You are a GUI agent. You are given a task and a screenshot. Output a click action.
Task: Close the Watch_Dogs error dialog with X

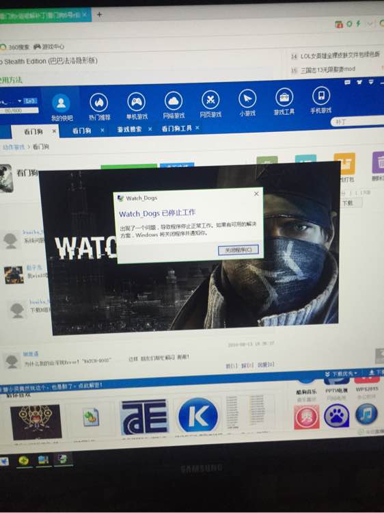pyautogui.click(x=256, y=194)
